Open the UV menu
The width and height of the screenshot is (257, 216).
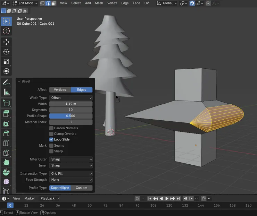pyautogui.click(x=147, y=3)
